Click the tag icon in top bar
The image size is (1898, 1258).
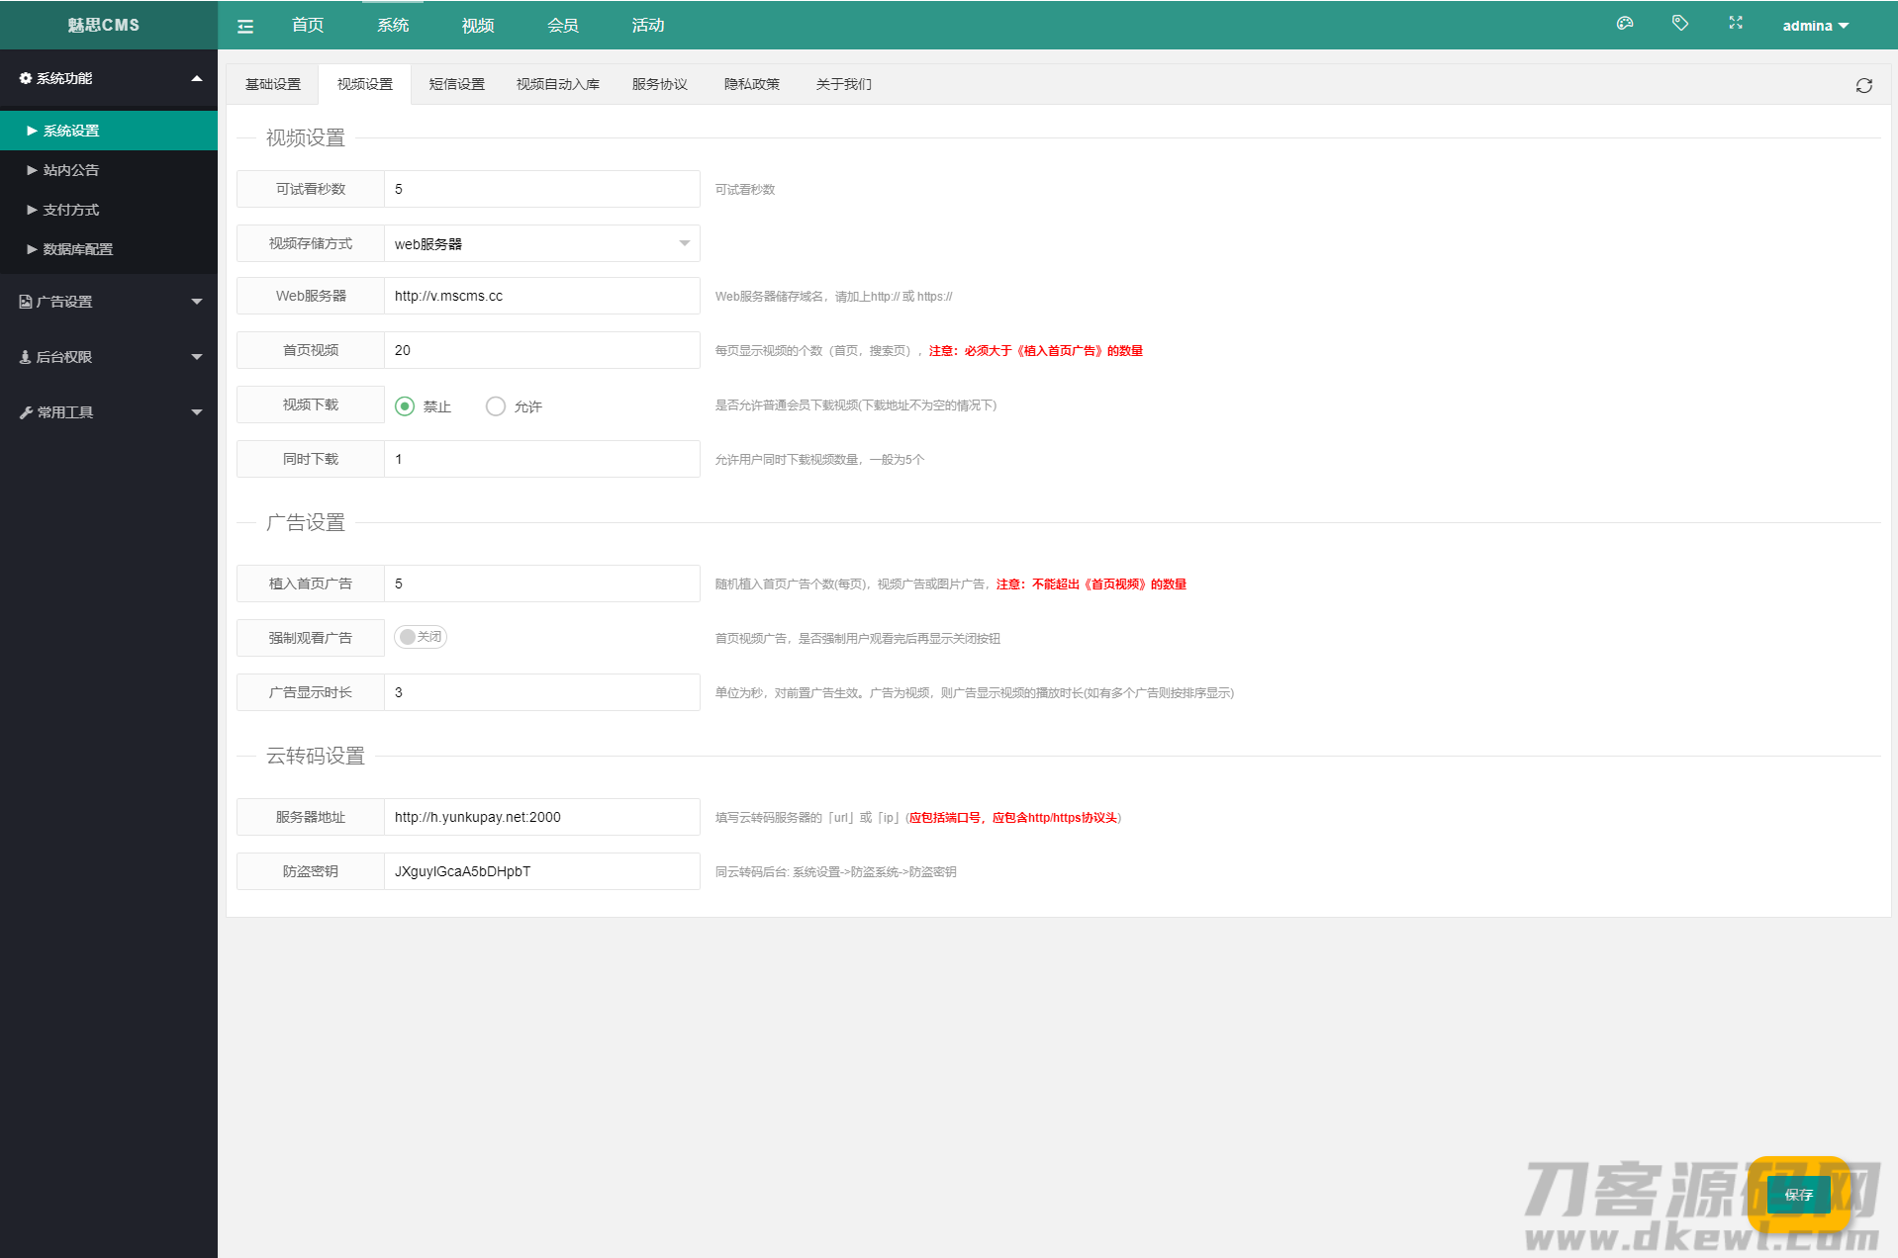tap(1679, 24)
